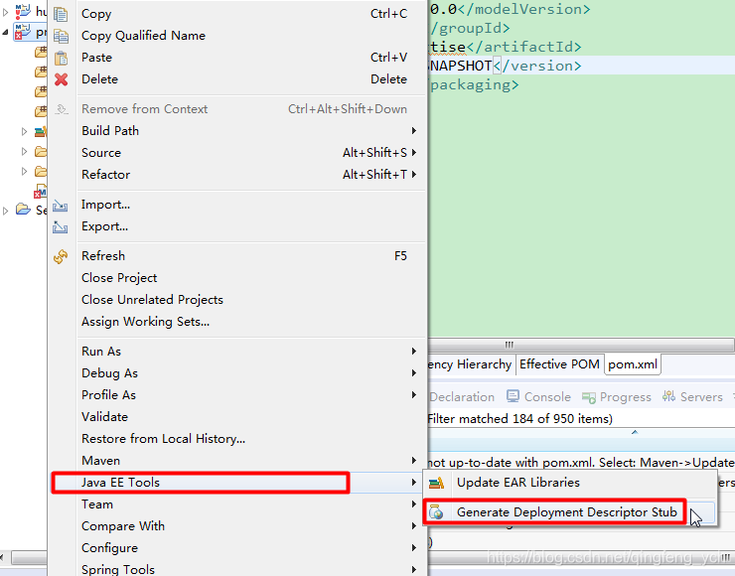
Task: Open the Run As submenu
Action: coord(238,352)
